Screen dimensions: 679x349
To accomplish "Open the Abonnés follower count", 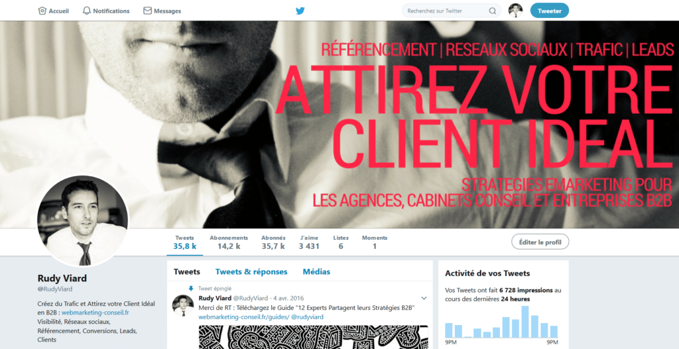I will tap(273, 242).
